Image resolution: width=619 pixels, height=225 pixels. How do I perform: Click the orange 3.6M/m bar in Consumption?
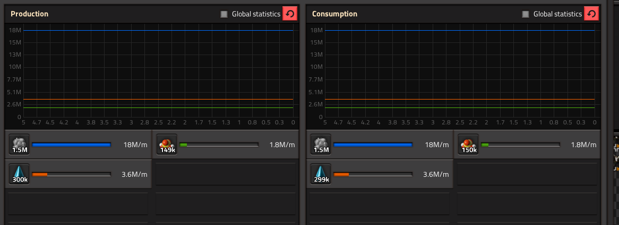pyautogui.click(x=373, y=174)
